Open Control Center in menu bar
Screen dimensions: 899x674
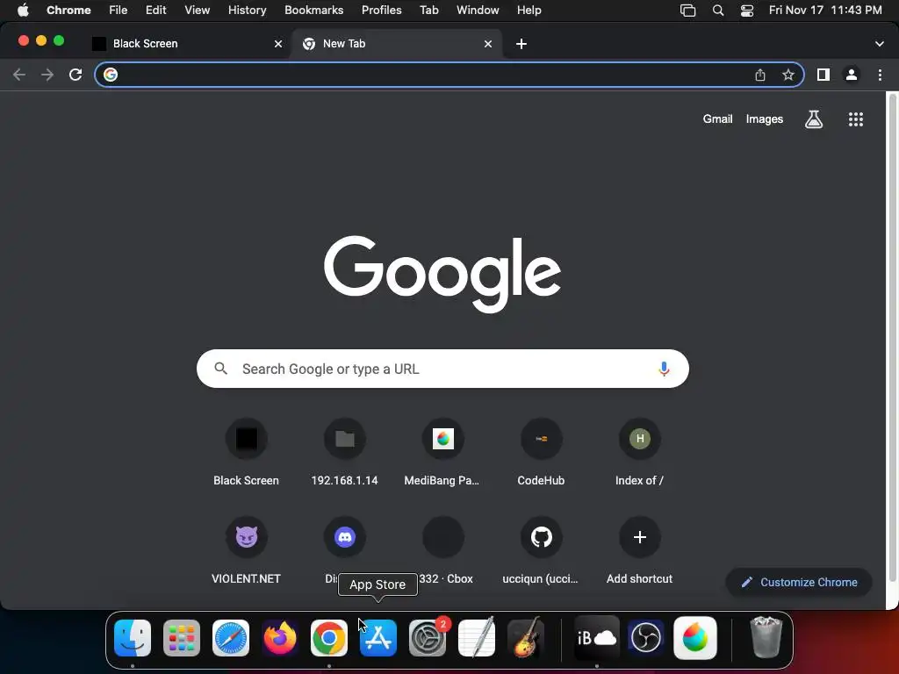coord(746,10)
